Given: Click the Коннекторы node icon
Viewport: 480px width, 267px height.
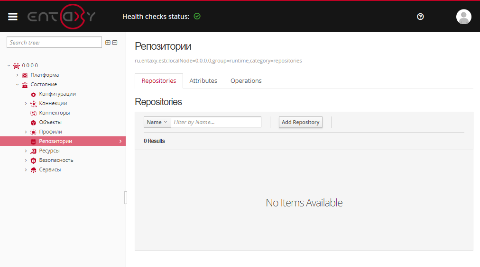Looking at the screenshot, I should 33,113.
